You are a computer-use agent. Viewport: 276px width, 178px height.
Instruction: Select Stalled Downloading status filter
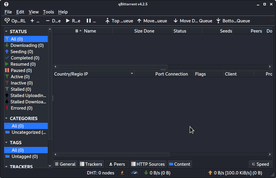(26, 102)
